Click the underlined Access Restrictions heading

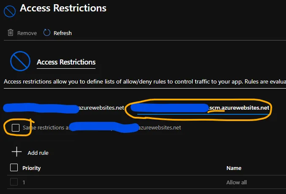coord(66,62)
